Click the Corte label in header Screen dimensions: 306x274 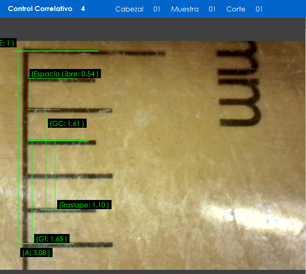(x=235, y=9)
